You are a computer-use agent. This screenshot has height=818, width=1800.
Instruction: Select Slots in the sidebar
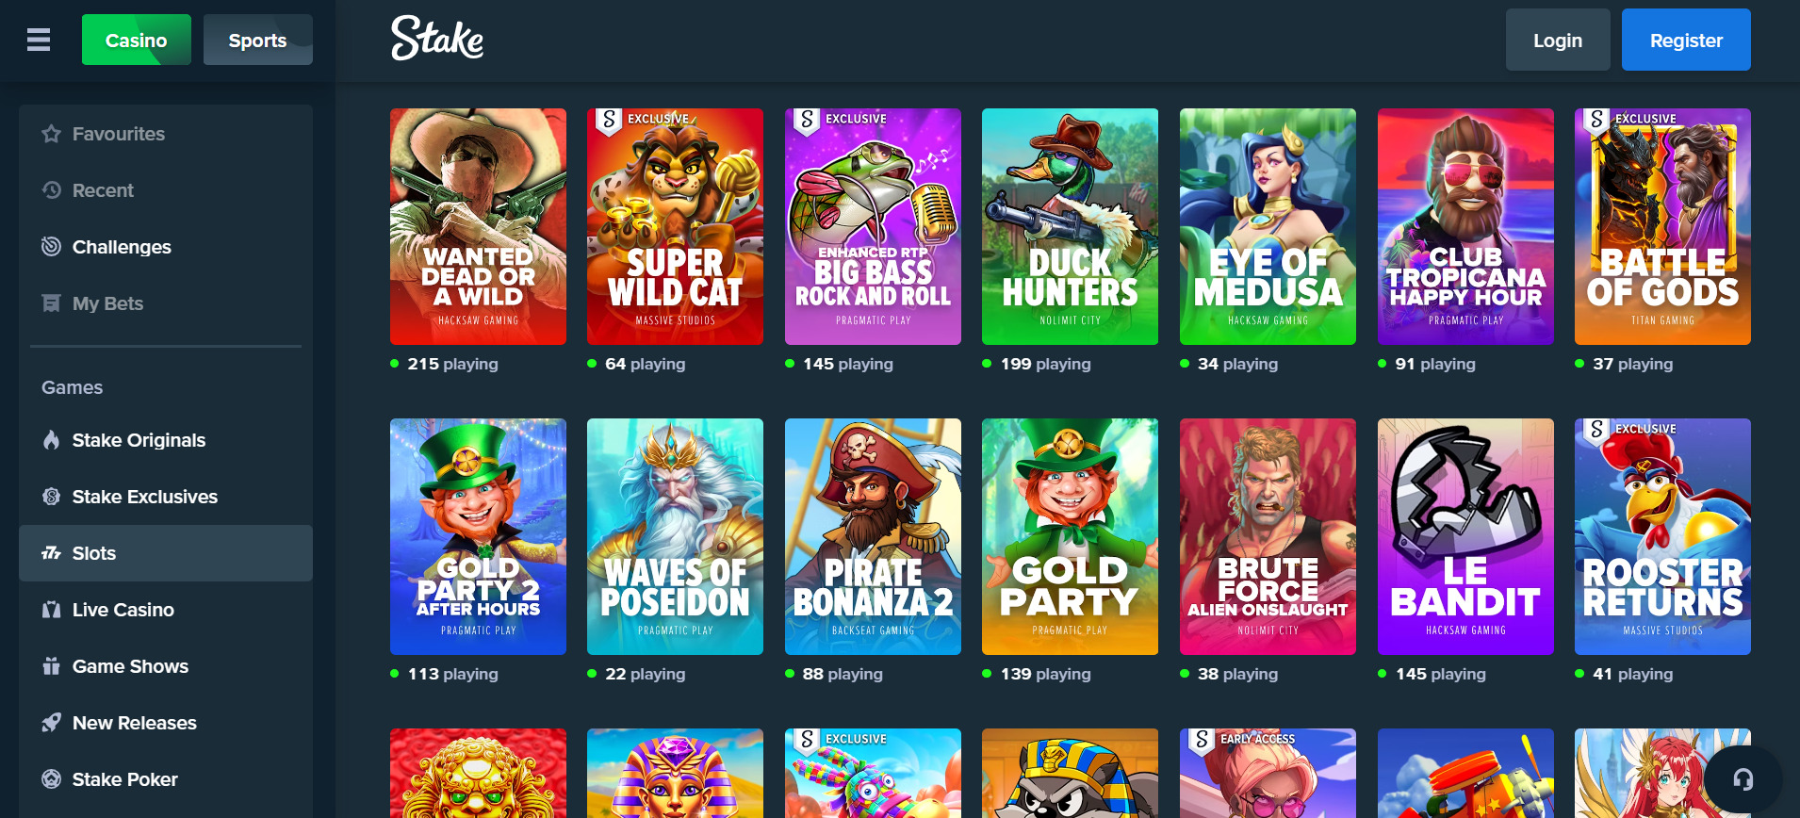[x=166, y=553]
